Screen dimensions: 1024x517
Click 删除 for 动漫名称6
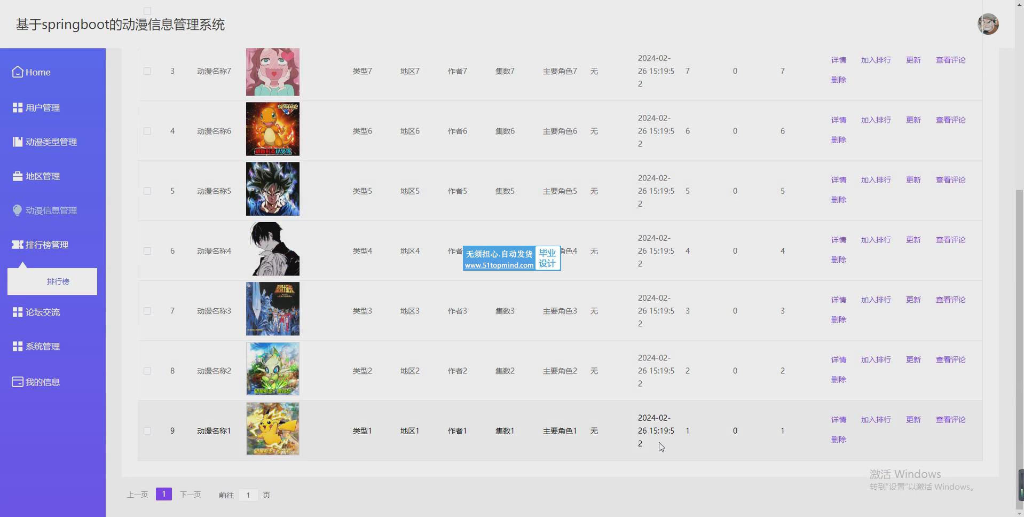[x=838, y=139]
